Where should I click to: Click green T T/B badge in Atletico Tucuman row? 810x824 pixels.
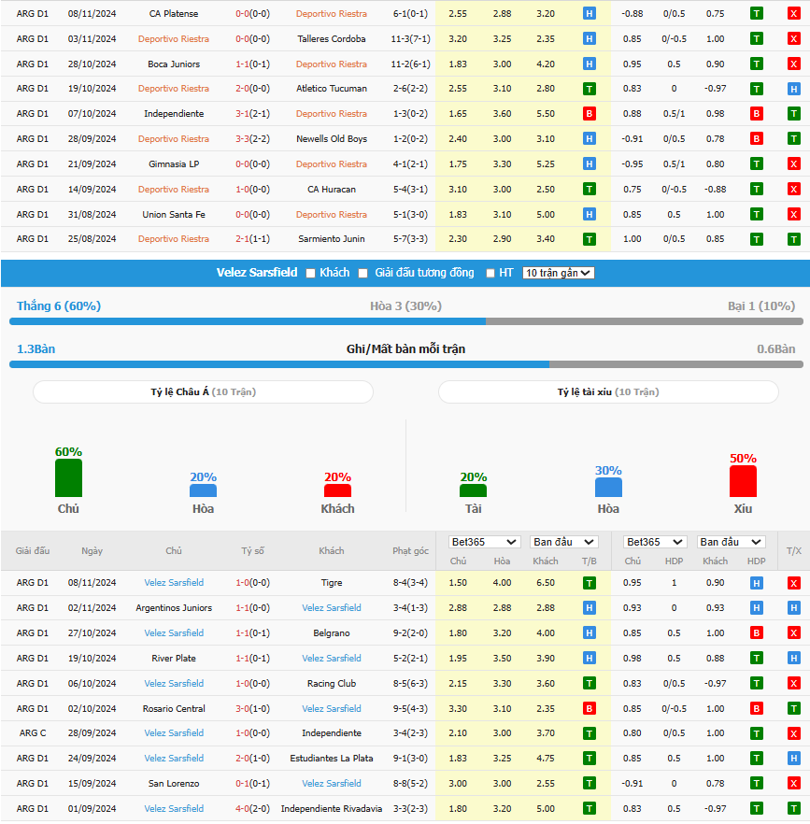tap(590, 89)
